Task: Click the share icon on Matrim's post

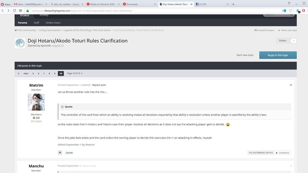Action: click(290, 85)
